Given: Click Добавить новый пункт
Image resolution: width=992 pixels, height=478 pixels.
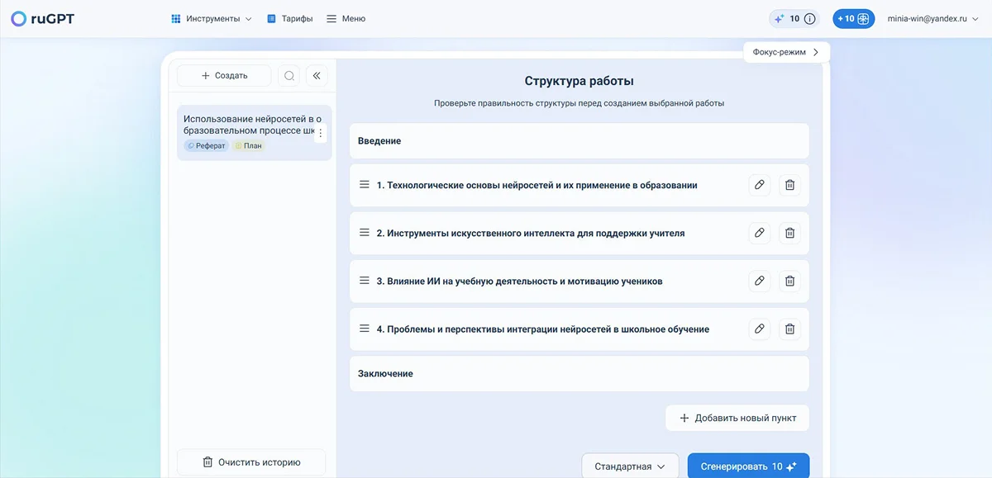Looking at the screenshot, I should [737, 418].
